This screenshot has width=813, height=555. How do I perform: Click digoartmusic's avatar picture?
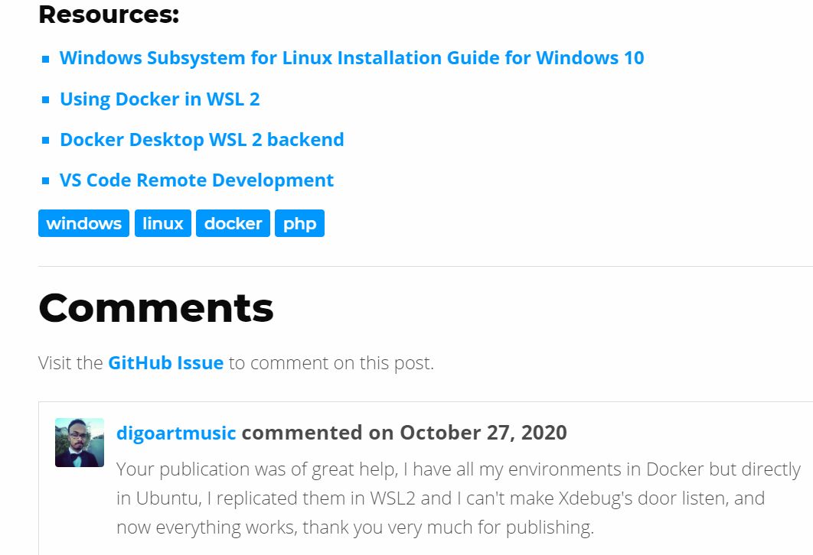pyautogui.click(x=79, y=442)
